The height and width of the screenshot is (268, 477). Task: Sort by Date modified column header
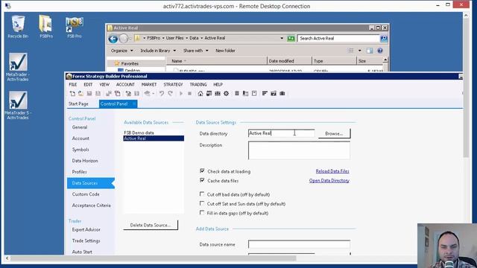pyautogui.click(x=289, y=61)
